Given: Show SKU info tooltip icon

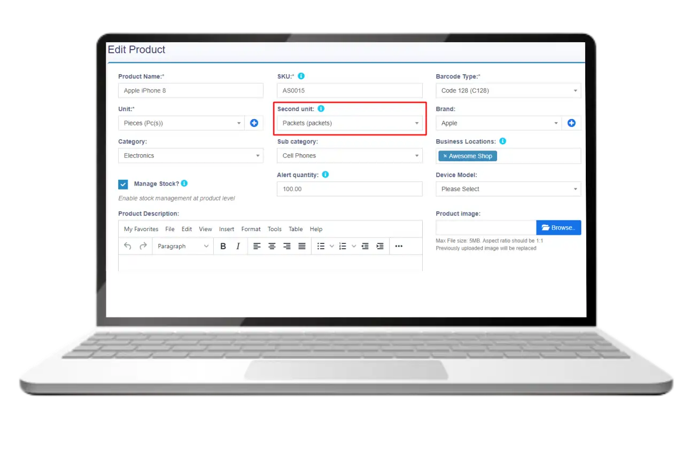Looking at the screenshot, I should 301,76.
